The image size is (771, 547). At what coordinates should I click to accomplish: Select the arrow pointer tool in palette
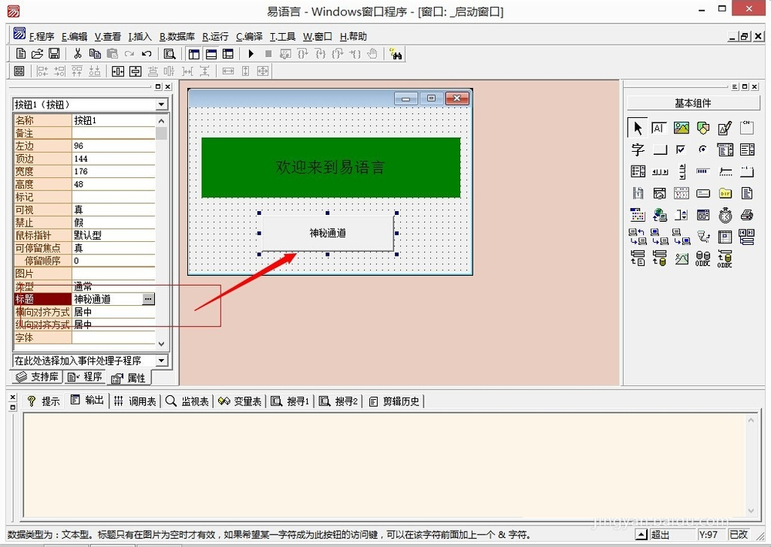pos(638,128)
